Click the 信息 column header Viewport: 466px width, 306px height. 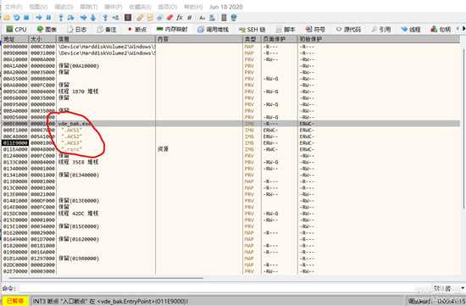tap(106, 39)
